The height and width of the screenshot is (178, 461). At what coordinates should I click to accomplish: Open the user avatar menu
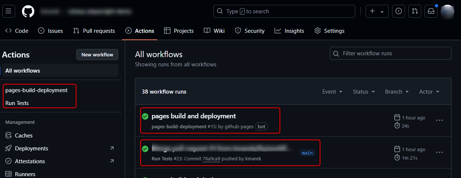447,11
